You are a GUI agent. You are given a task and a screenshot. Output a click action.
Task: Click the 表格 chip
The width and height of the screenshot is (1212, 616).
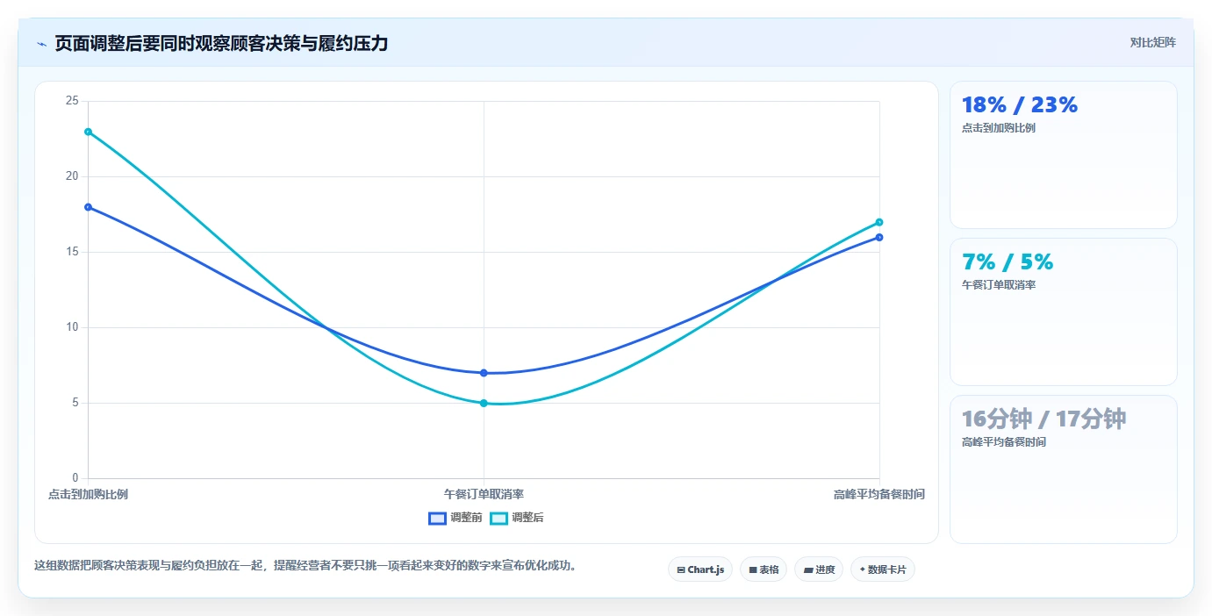[764, 569]
